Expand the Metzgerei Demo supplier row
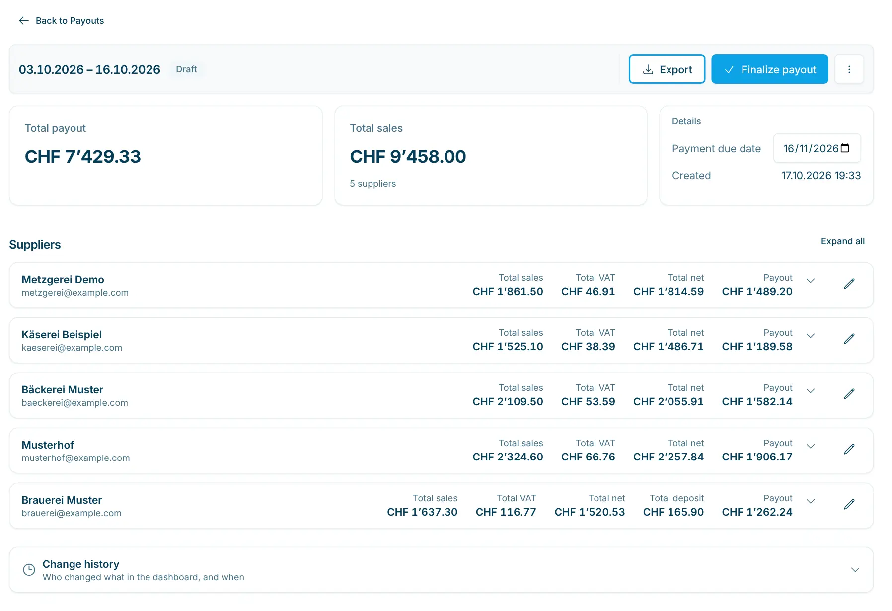This screenshot has height=611, width=892. point(810,281)
